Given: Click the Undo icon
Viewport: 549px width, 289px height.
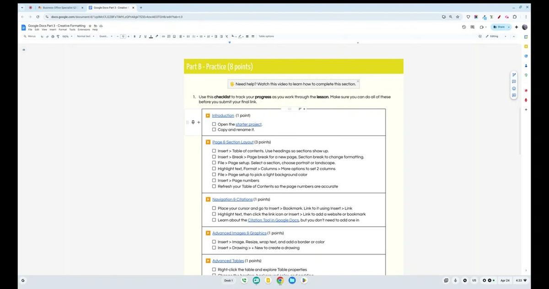Looking at the screenshot, I should click(42, 36).
